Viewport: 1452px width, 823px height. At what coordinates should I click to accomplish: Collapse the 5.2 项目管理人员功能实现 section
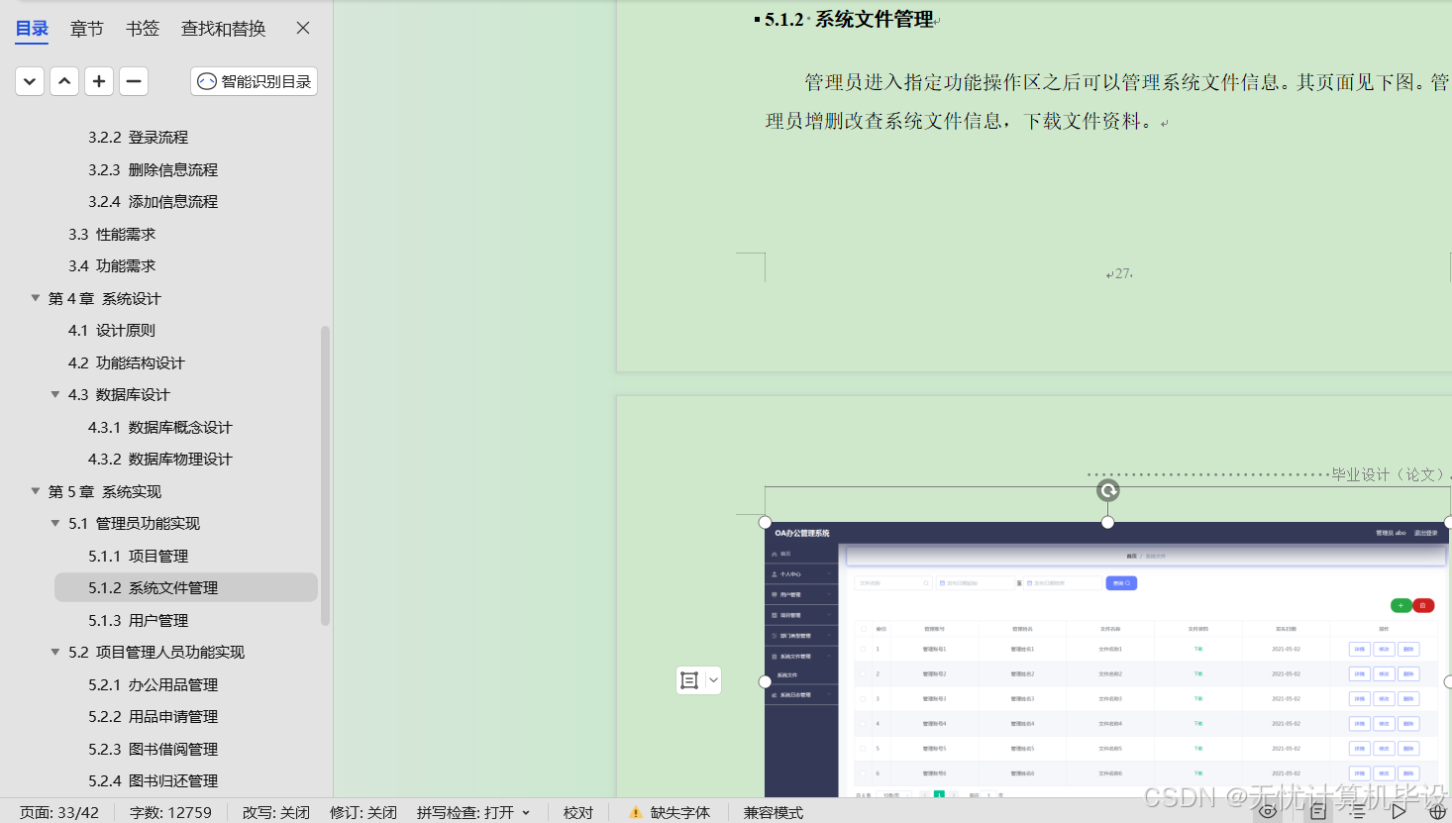tap(55, 652)
